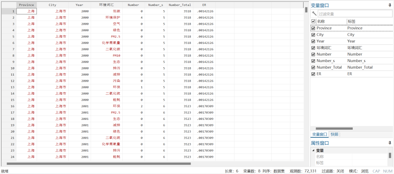Select row number 24 header
The image size is (394, 174).
click(9, 157)
